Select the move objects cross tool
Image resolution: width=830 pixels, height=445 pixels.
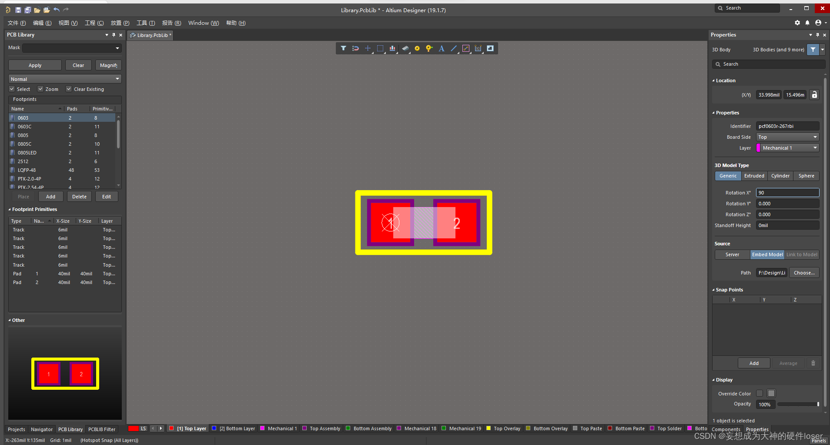point(368,48)
